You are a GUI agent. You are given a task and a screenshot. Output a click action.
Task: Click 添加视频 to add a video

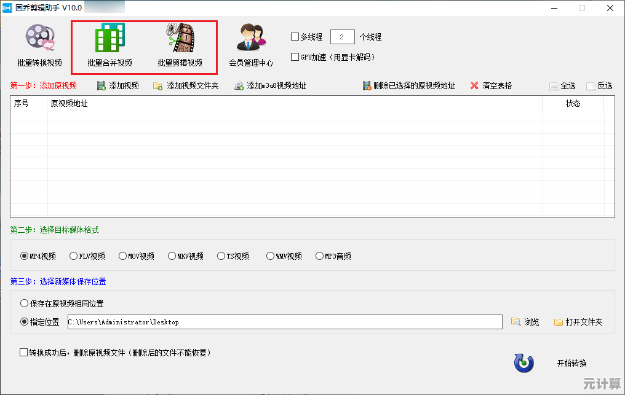117,86
